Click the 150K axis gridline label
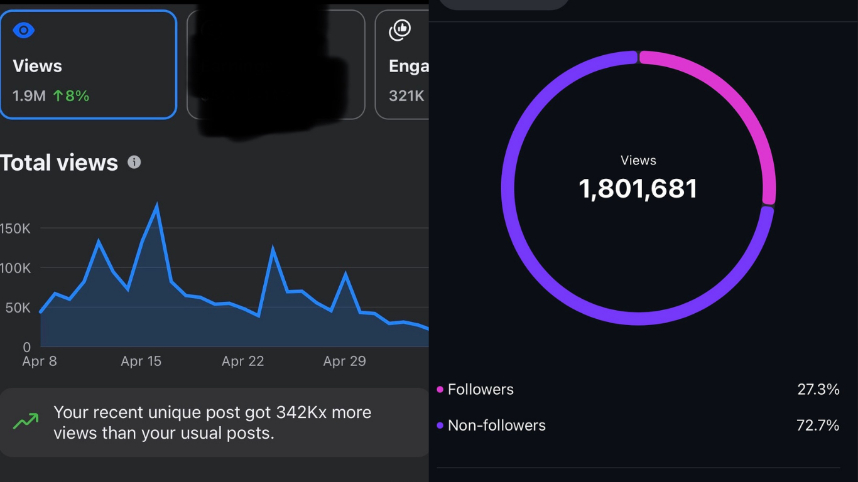This screenshot has width=858, height=482. (x=15, y=228)
